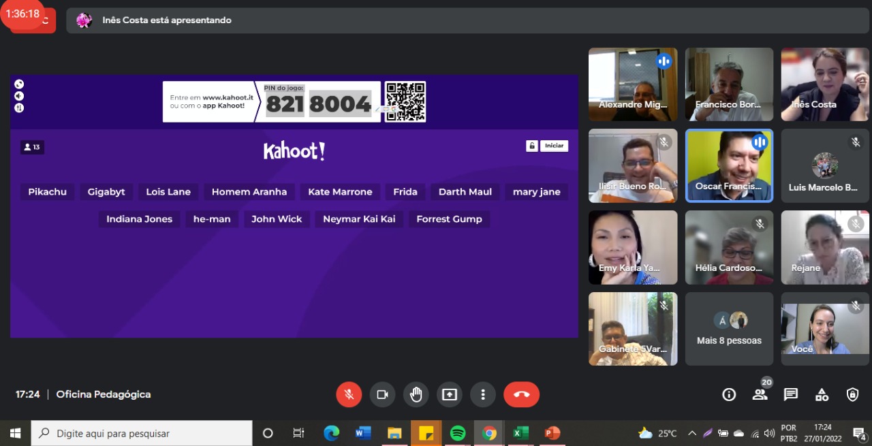Expand the 'Mais 8 pessoas' tile
Viewport: 872px width, 446px height.
tap(729, 330)
